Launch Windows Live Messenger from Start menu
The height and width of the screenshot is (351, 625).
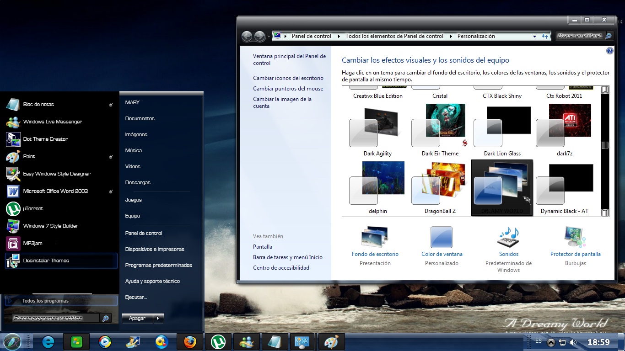[x=61, y=122]
